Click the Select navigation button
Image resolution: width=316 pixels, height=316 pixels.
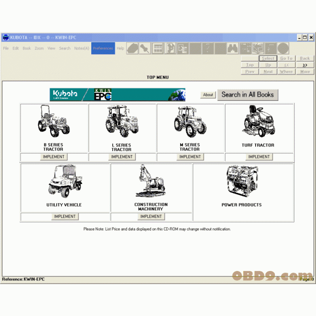pos(268,58)
